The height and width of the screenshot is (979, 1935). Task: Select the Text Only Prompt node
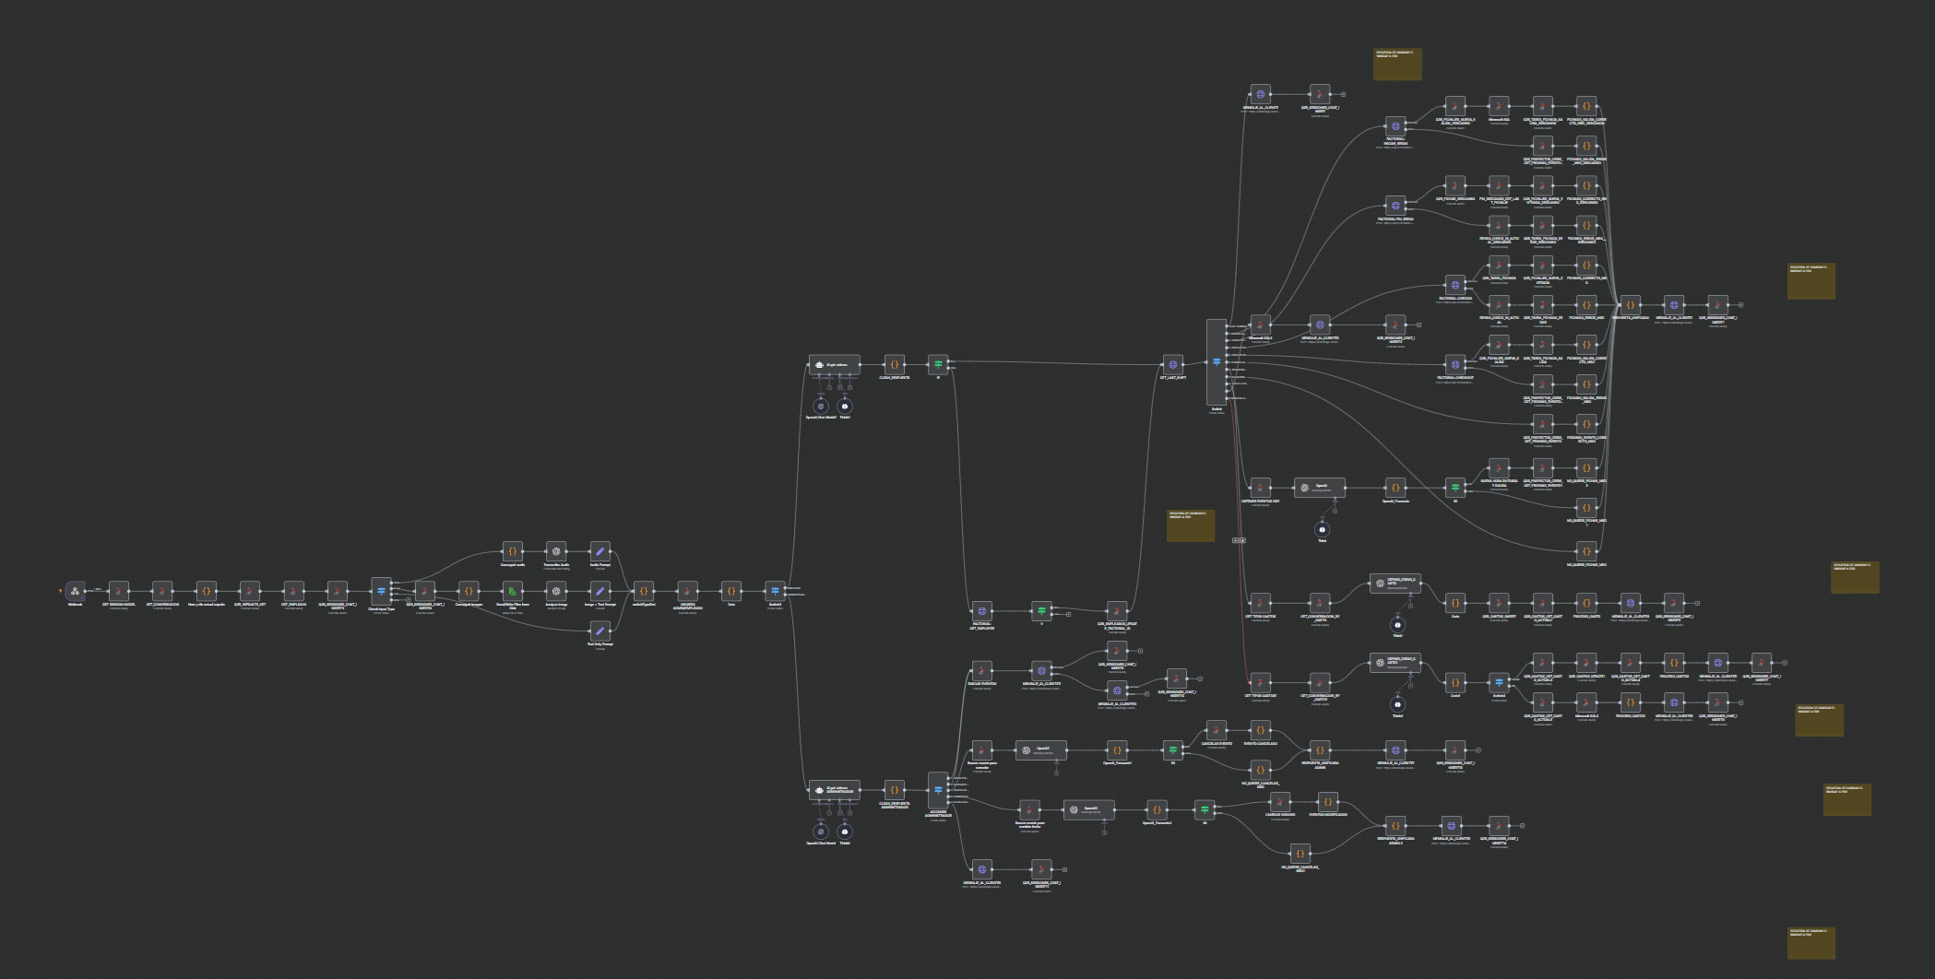(x=599, y=631)
